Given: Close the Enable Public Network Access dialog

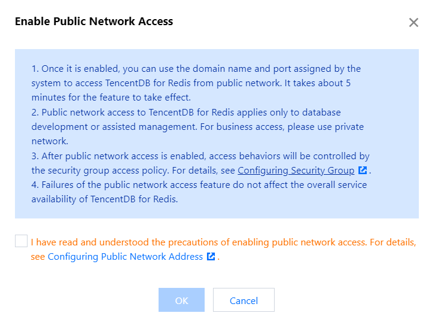Looking at the screenshot, I should [413, 23].
